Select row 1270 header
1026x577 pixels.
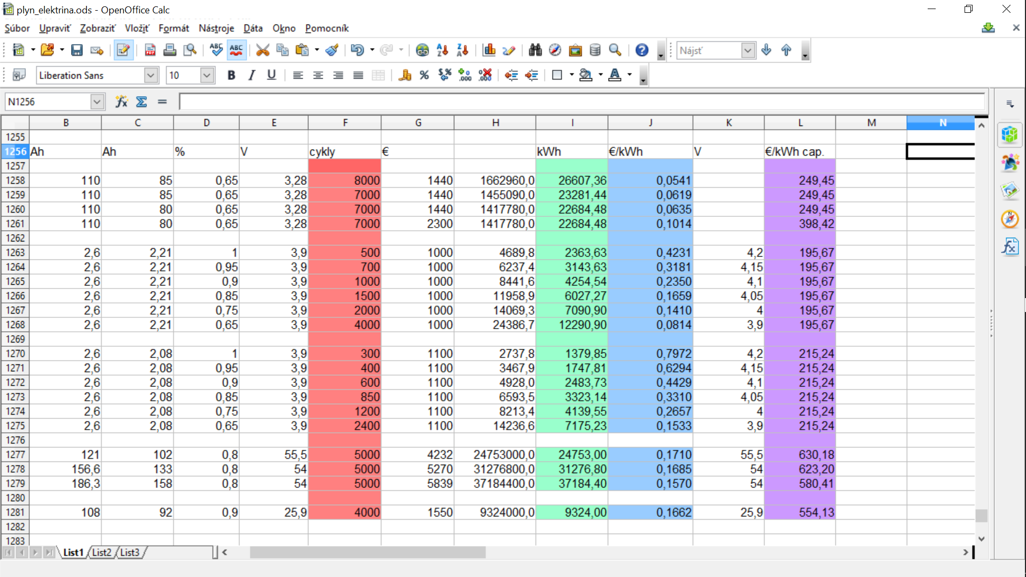click(15, 354)
